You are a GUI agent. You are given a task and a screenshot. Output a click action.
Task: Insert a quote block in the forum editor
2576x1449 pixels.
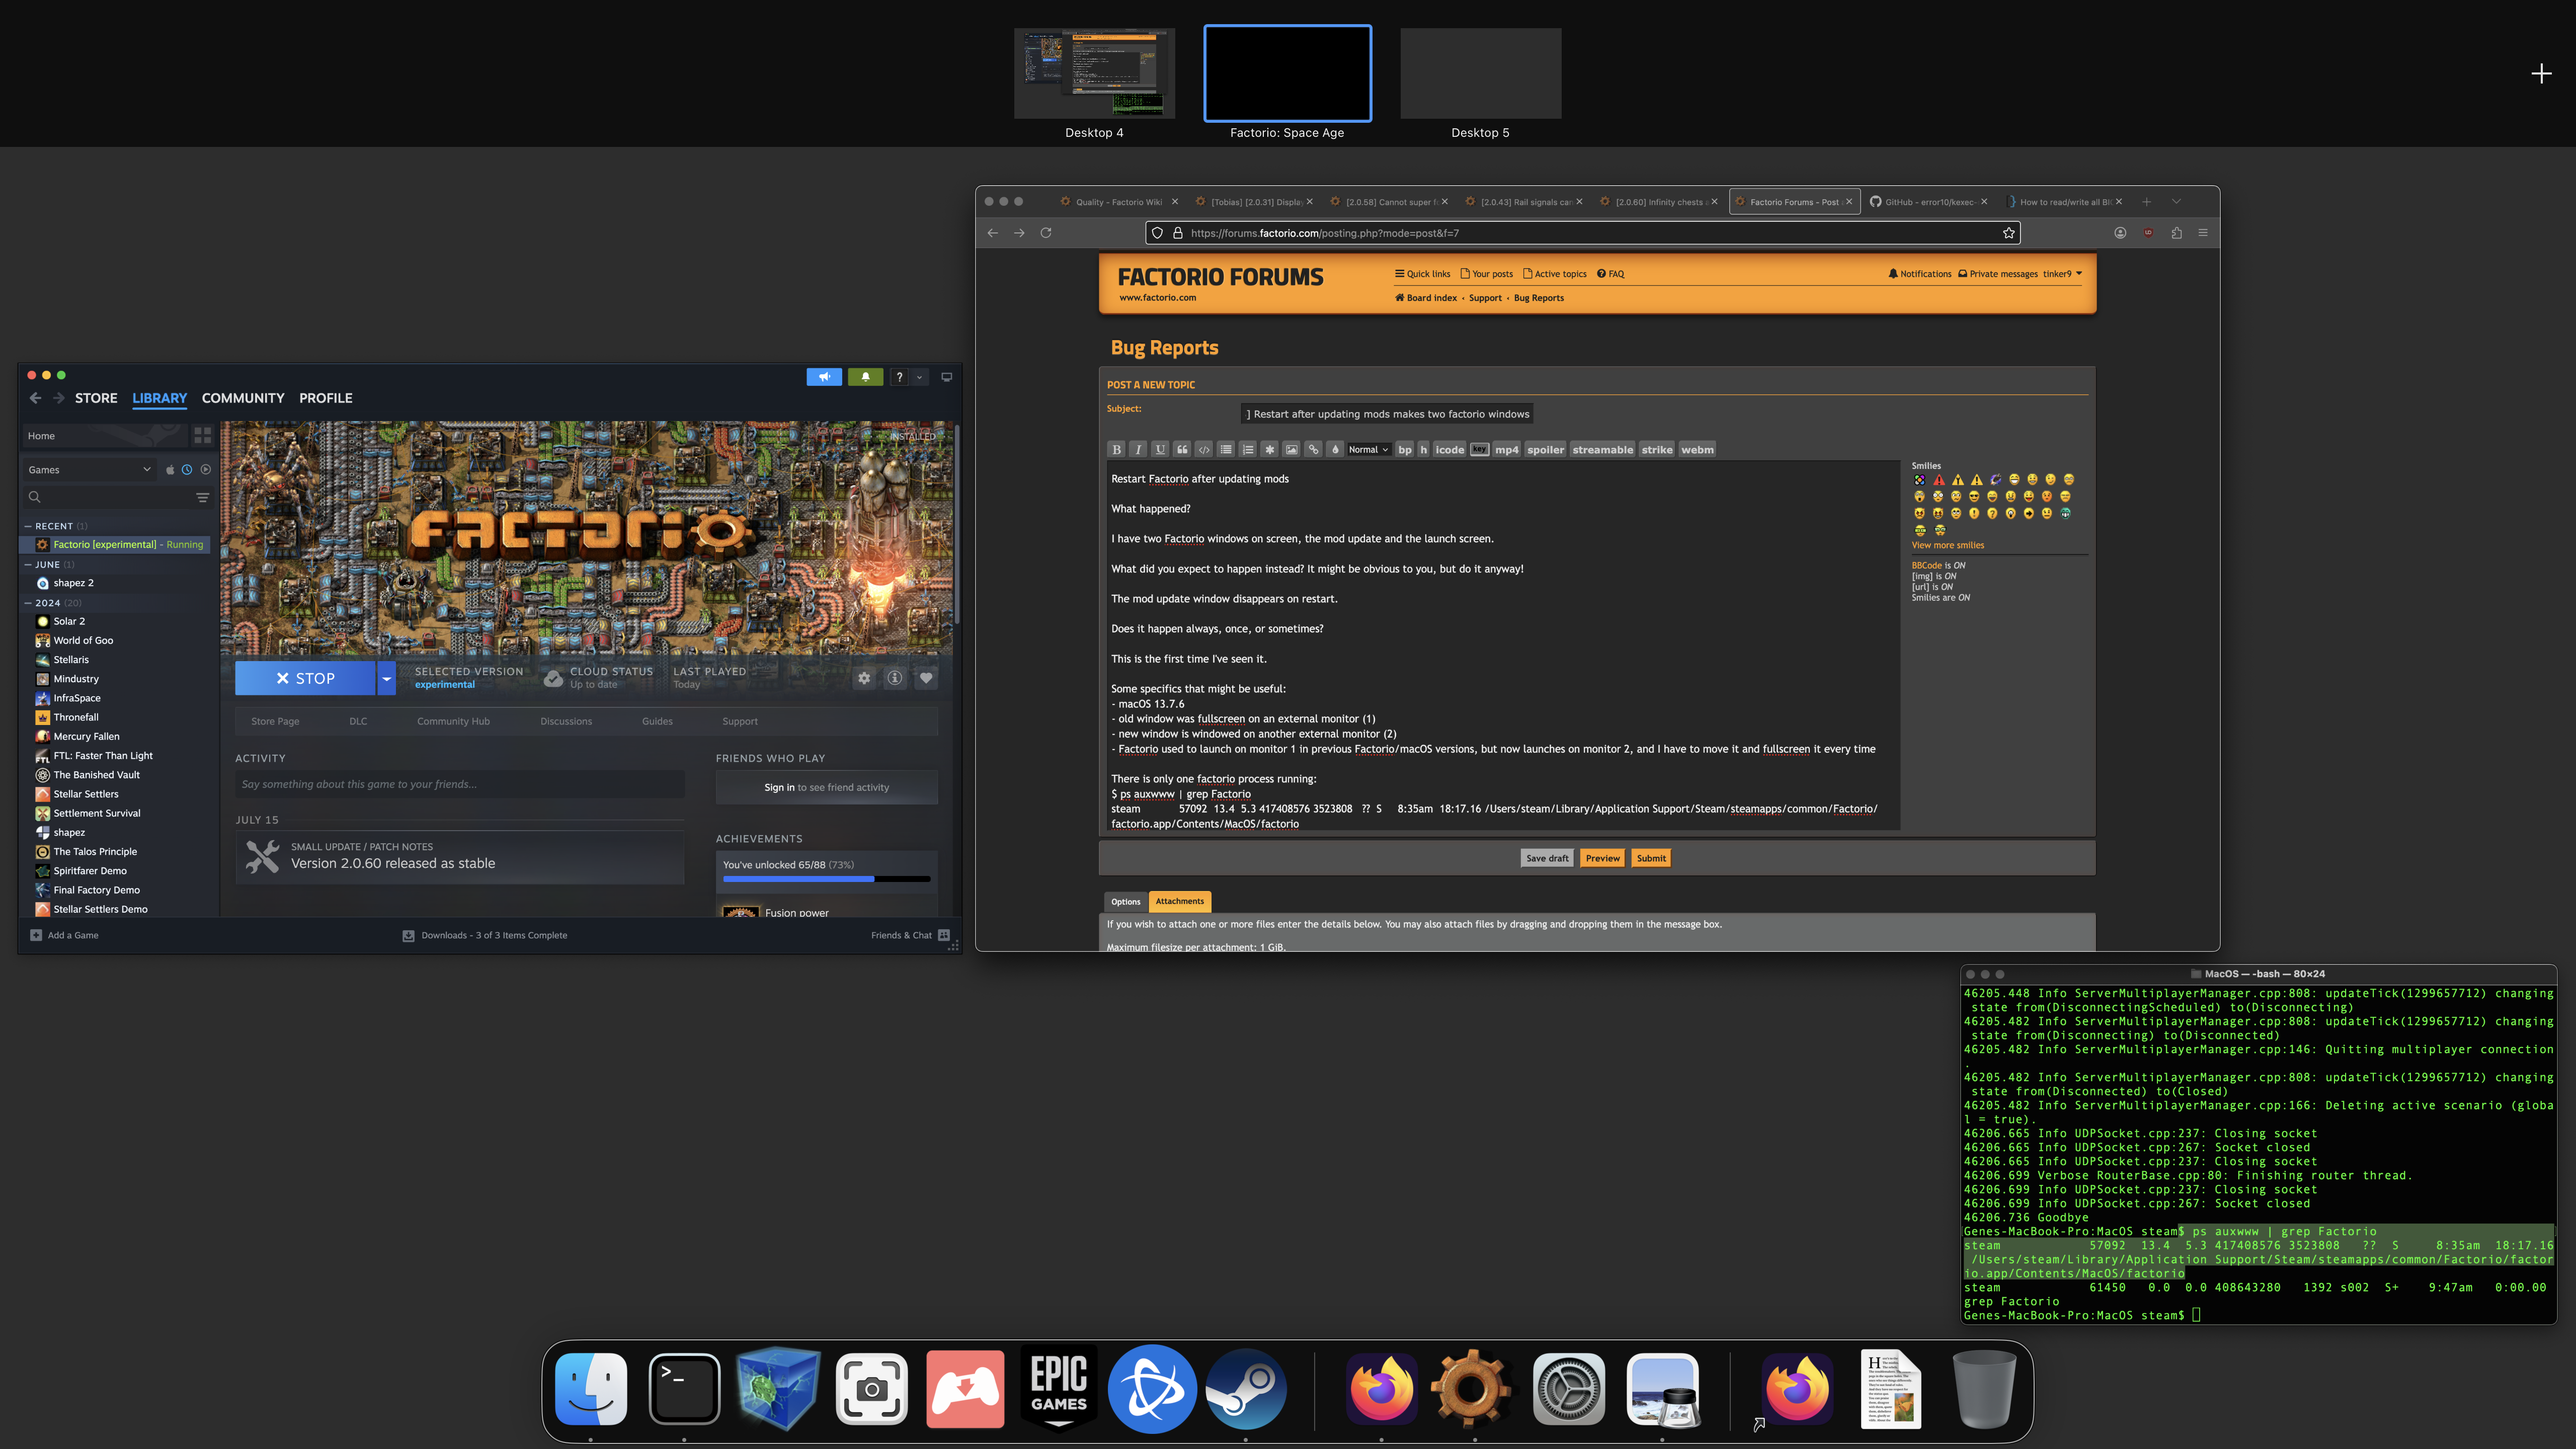(x=1182, y=450)
